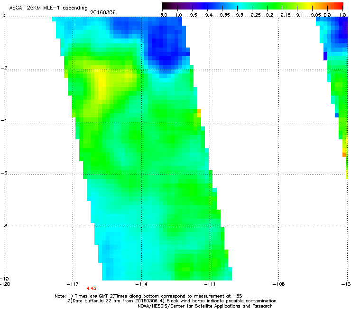Click the '-0.35' color scale label

pyautogui.click(x=224, y=15)
